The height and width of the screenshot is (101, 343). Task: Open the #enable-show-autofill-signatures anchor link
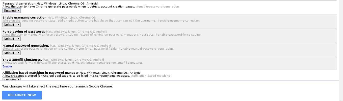click(x=119, y=63)
